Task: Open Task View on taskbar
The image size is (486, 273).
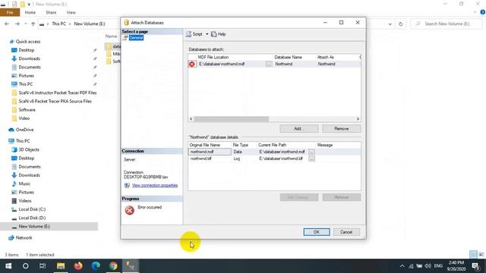Action: point(43,266)
